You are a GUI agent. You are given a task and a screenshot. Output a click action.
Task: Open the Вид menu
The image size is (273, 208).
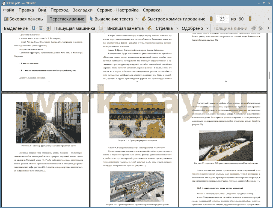(x=42, y=10)
